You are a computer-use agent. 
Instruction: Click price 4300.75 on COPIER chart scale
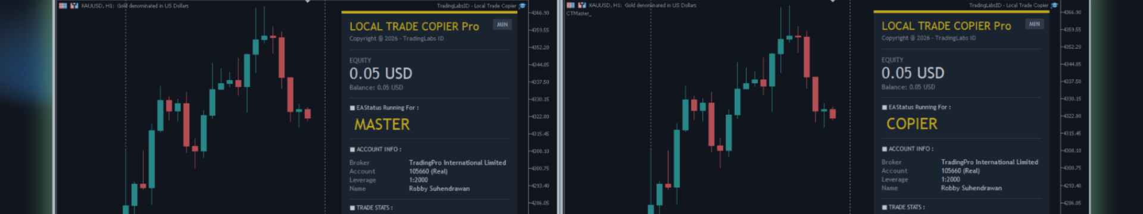tap(1072, 168)
